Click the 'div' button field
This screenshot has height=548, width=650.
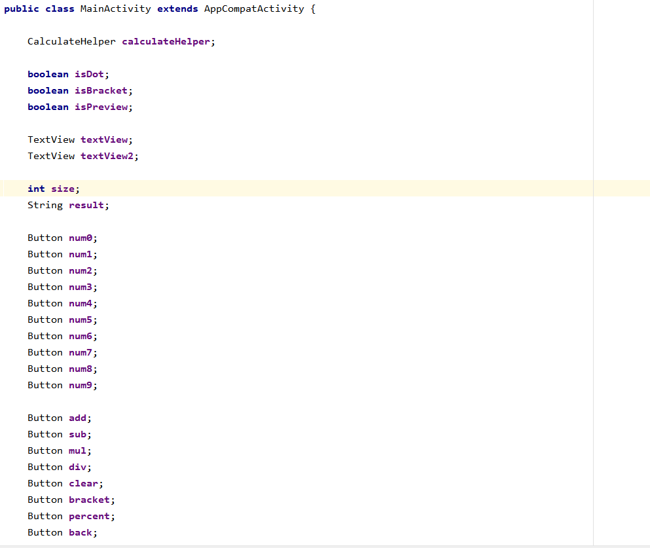coord(77,467)
